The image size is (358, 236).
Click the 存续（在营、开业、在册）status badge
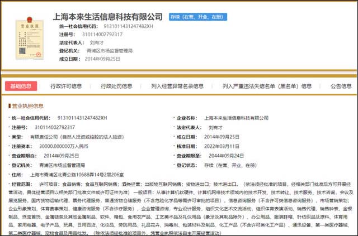(x=198, y=17)
